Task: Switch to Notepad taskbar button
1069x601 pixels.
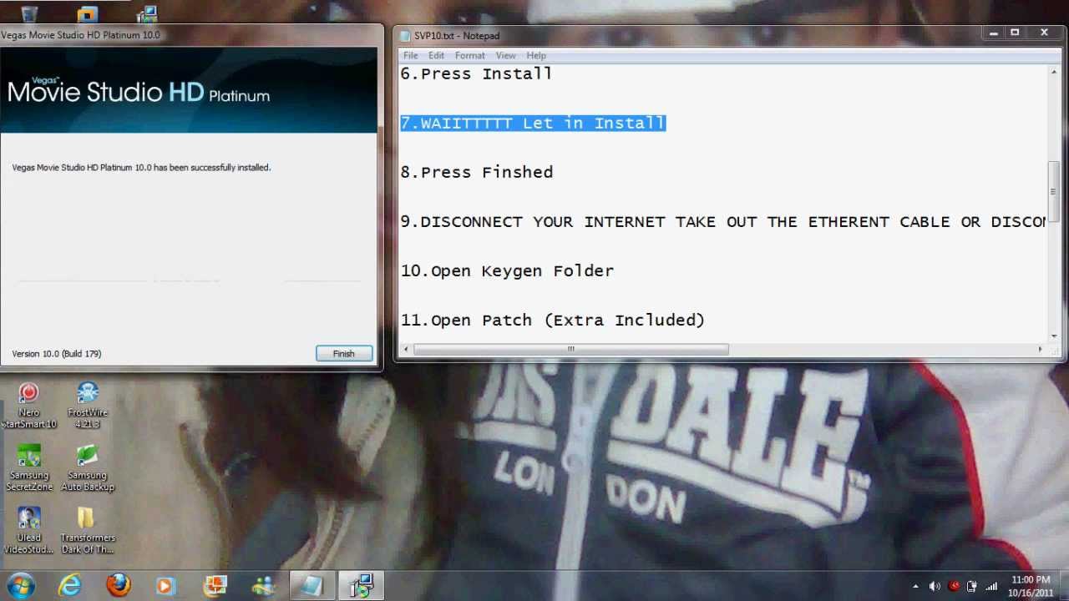Action: pyautogui.click(x=312, y=586)
